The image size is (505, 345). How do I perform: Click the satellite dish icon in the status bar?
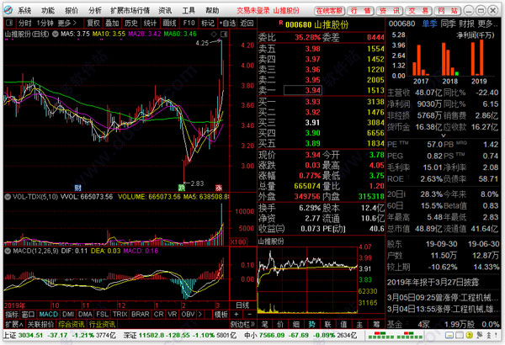point(480,336)
